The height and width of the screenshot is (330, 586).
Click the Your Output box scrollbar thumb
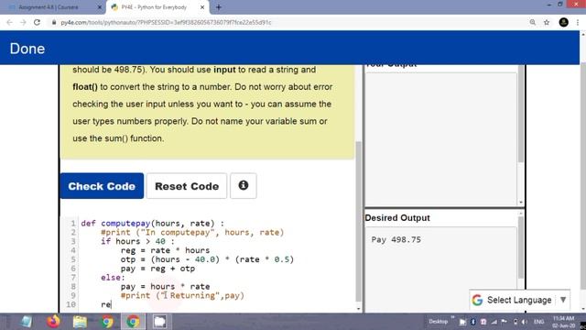coord(521,114)
